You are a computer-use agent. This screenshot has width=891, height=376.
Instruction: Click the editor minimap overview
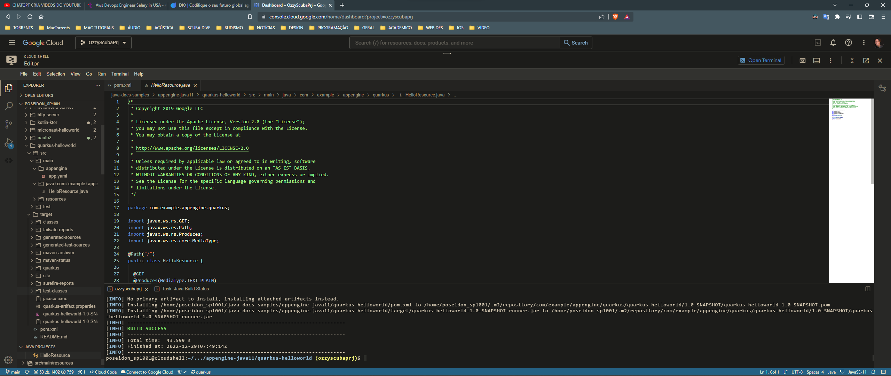click(x=850, y=190)
